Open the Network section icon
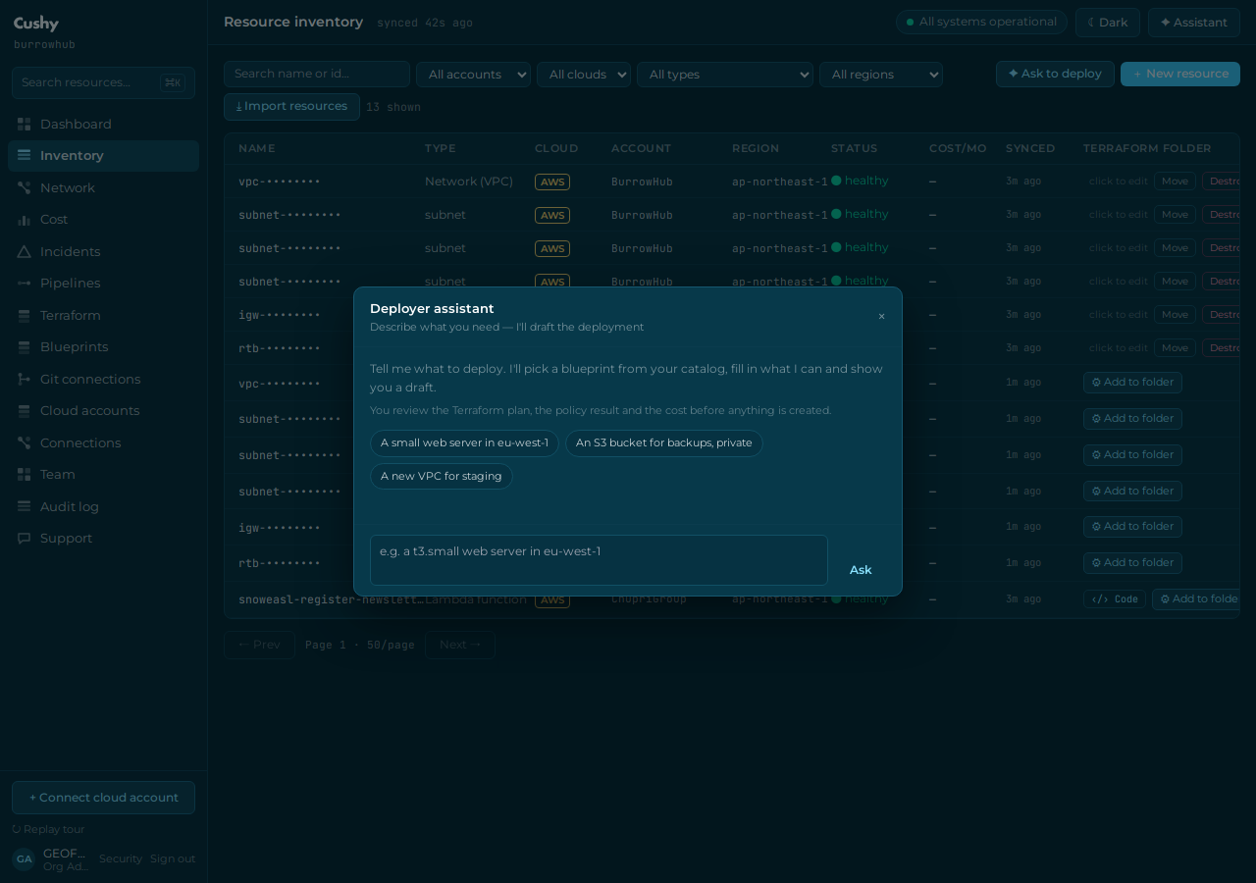This screenshot has width=1256, height=883. [x=24, y=187]
